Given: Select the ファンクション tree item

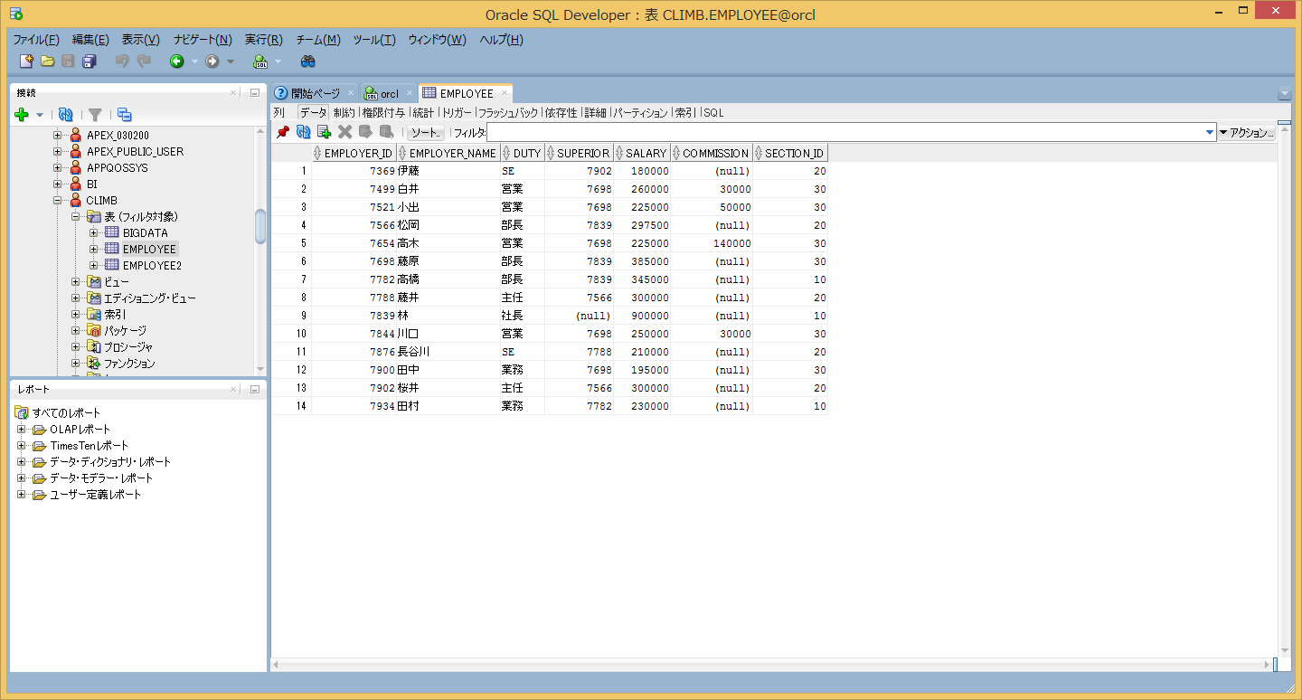Looking at the screenshot, I should pyautogui.click(x=129, y=363).
